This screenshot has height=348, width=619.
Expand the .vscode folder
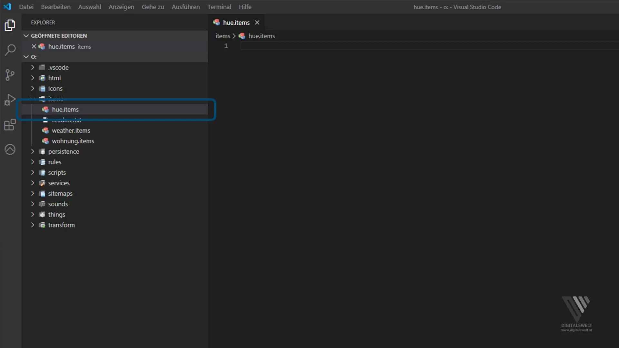33,67
